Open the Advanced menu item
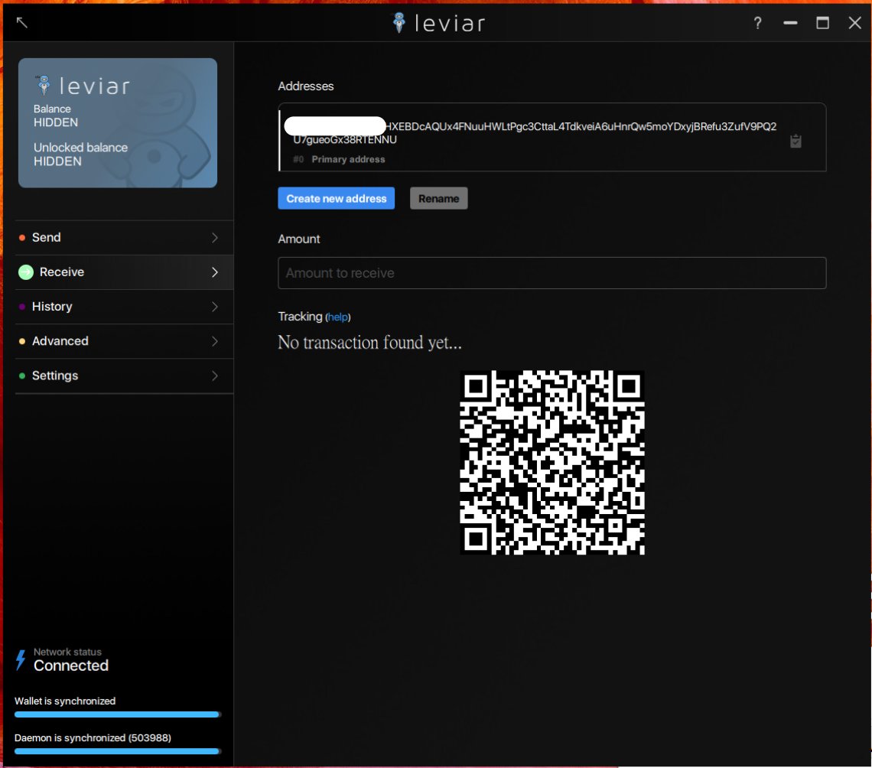Image resolution: width=872 pixels, height=768 pixels. coord(124,341)
